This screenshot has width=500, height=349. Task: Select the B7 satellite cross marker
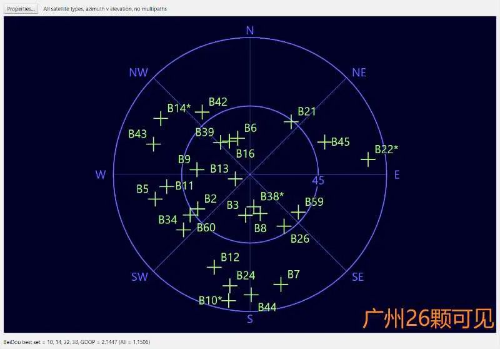coord(281,285)
